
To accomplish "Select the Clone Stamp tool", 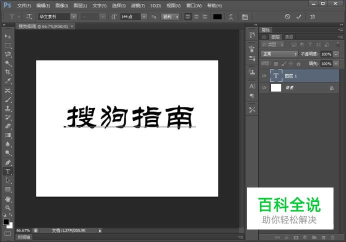I will pos(7,108).
